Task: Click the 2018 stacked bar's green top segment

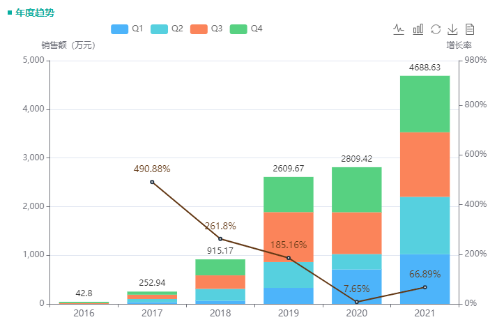Action: (220, 267)
